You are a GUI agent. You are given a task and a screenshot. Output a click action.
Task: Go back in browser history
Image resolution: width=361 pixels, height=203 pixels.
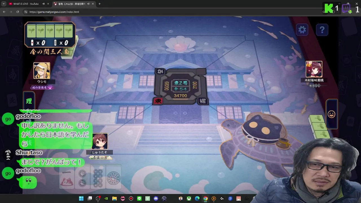(4, 12)
